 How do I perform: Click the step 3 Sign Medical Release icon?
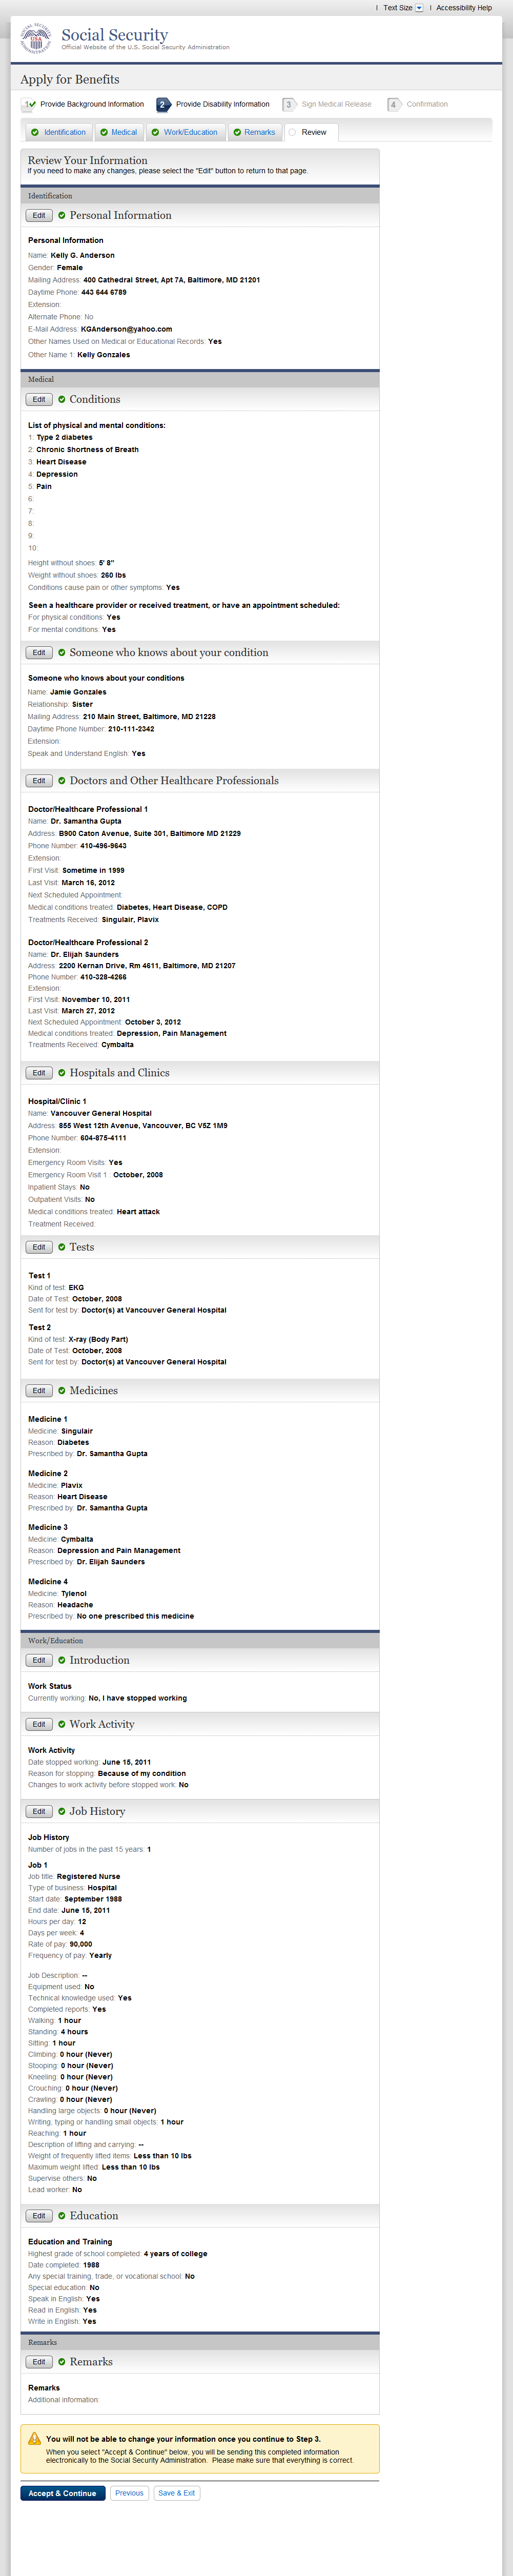tap(288, 105)
